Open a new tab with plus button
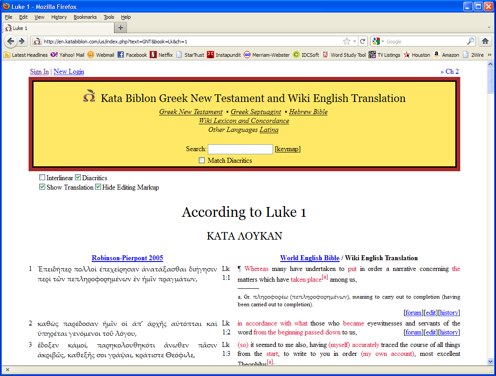Screen dimensions: 496x376 pyautogui.click(x=120, y=28)
